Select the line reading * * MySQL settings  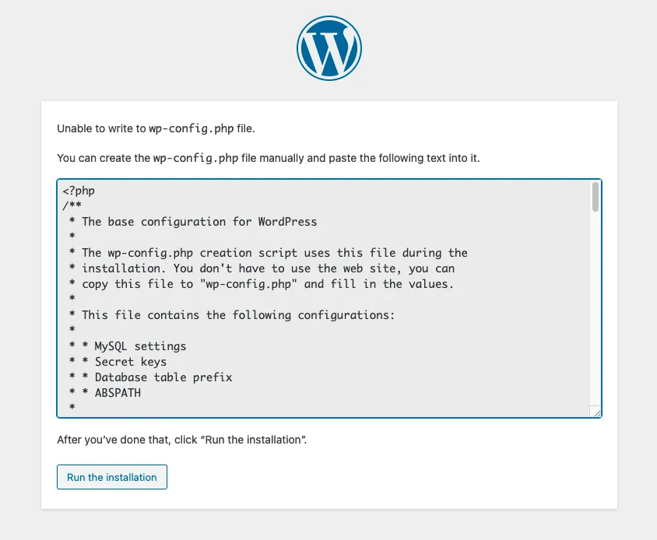tap(129, 345)
